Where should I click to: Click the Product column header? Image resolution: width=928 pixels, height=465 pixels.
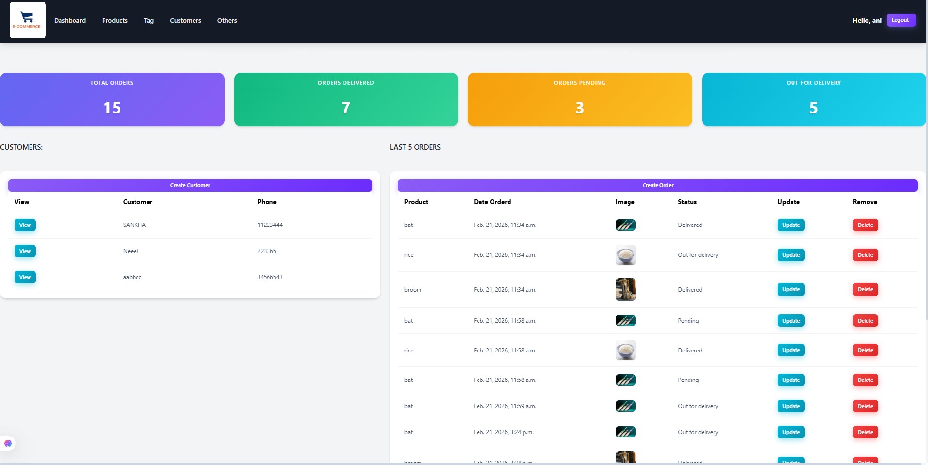click(x=416, y=202)
